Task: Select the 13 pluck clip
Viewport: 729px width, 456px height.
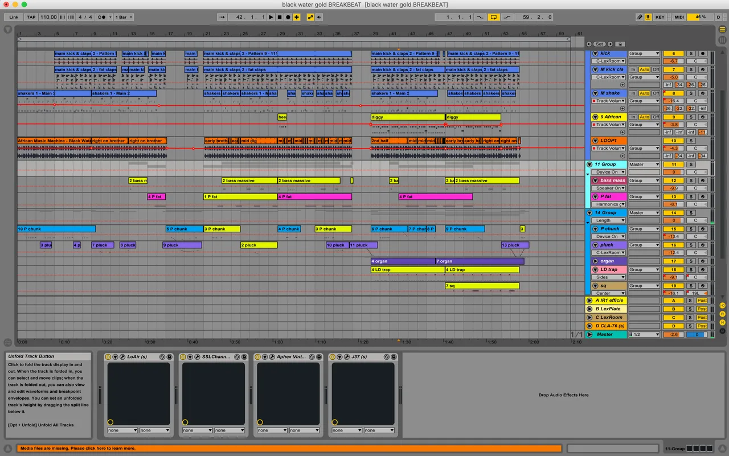Action: coord(515,245)
